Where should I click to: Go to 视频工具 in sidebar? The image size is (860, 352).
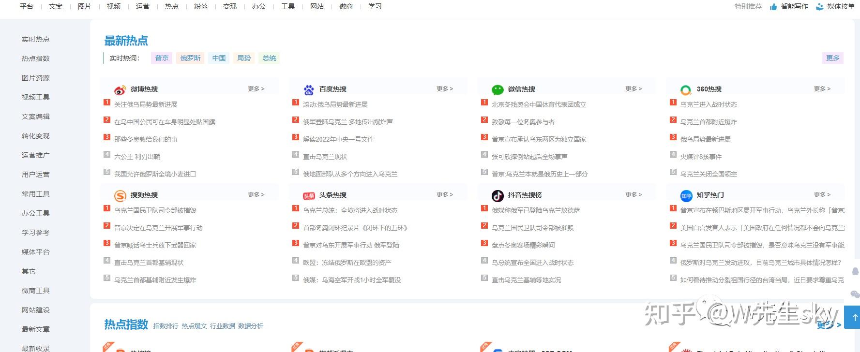36,97
